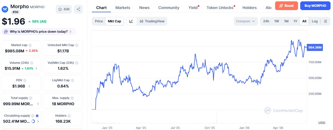Click Buy MORPHO button
Image resolution: width=333 pixels, height=130 pixels.
[315, 6]
